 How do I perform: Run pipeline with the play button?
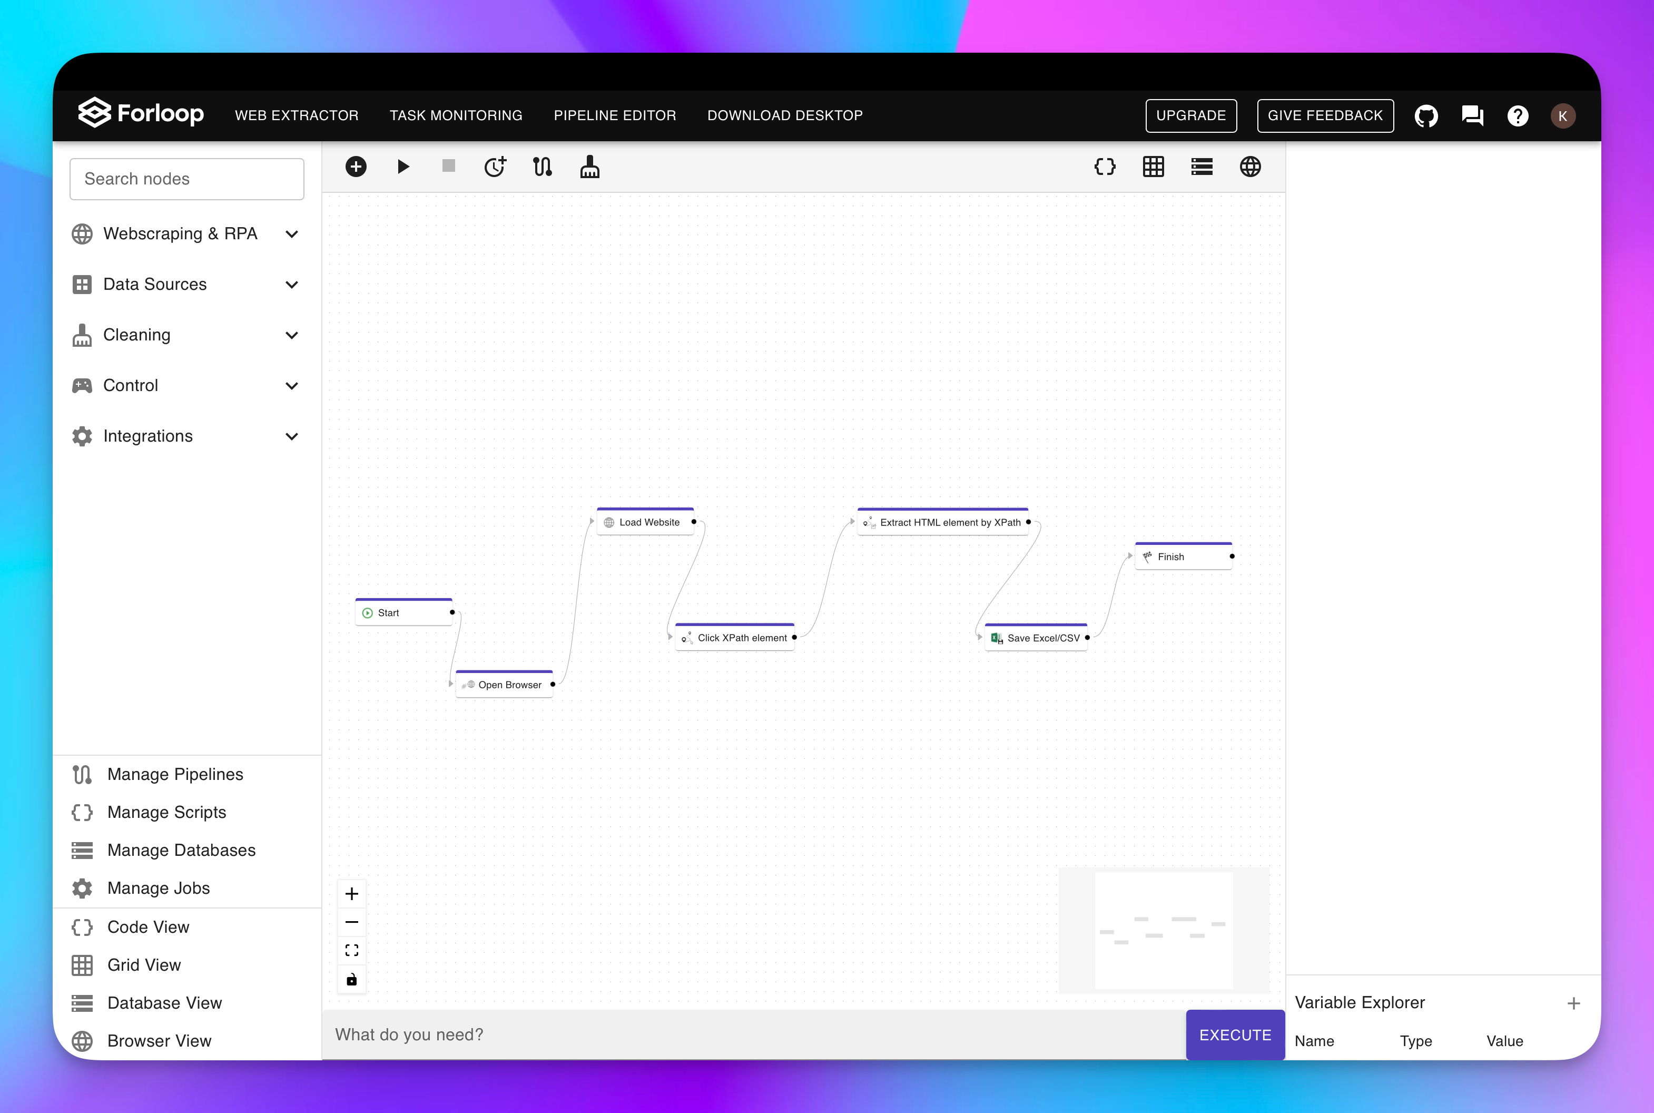403,167
